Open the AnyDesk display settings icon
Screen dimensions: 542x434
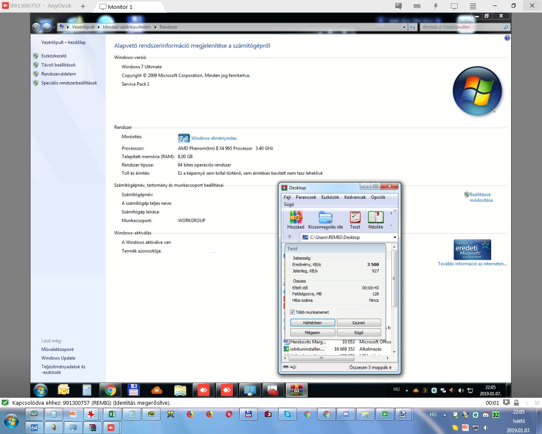pyautogui.click(x=454, y=6)
